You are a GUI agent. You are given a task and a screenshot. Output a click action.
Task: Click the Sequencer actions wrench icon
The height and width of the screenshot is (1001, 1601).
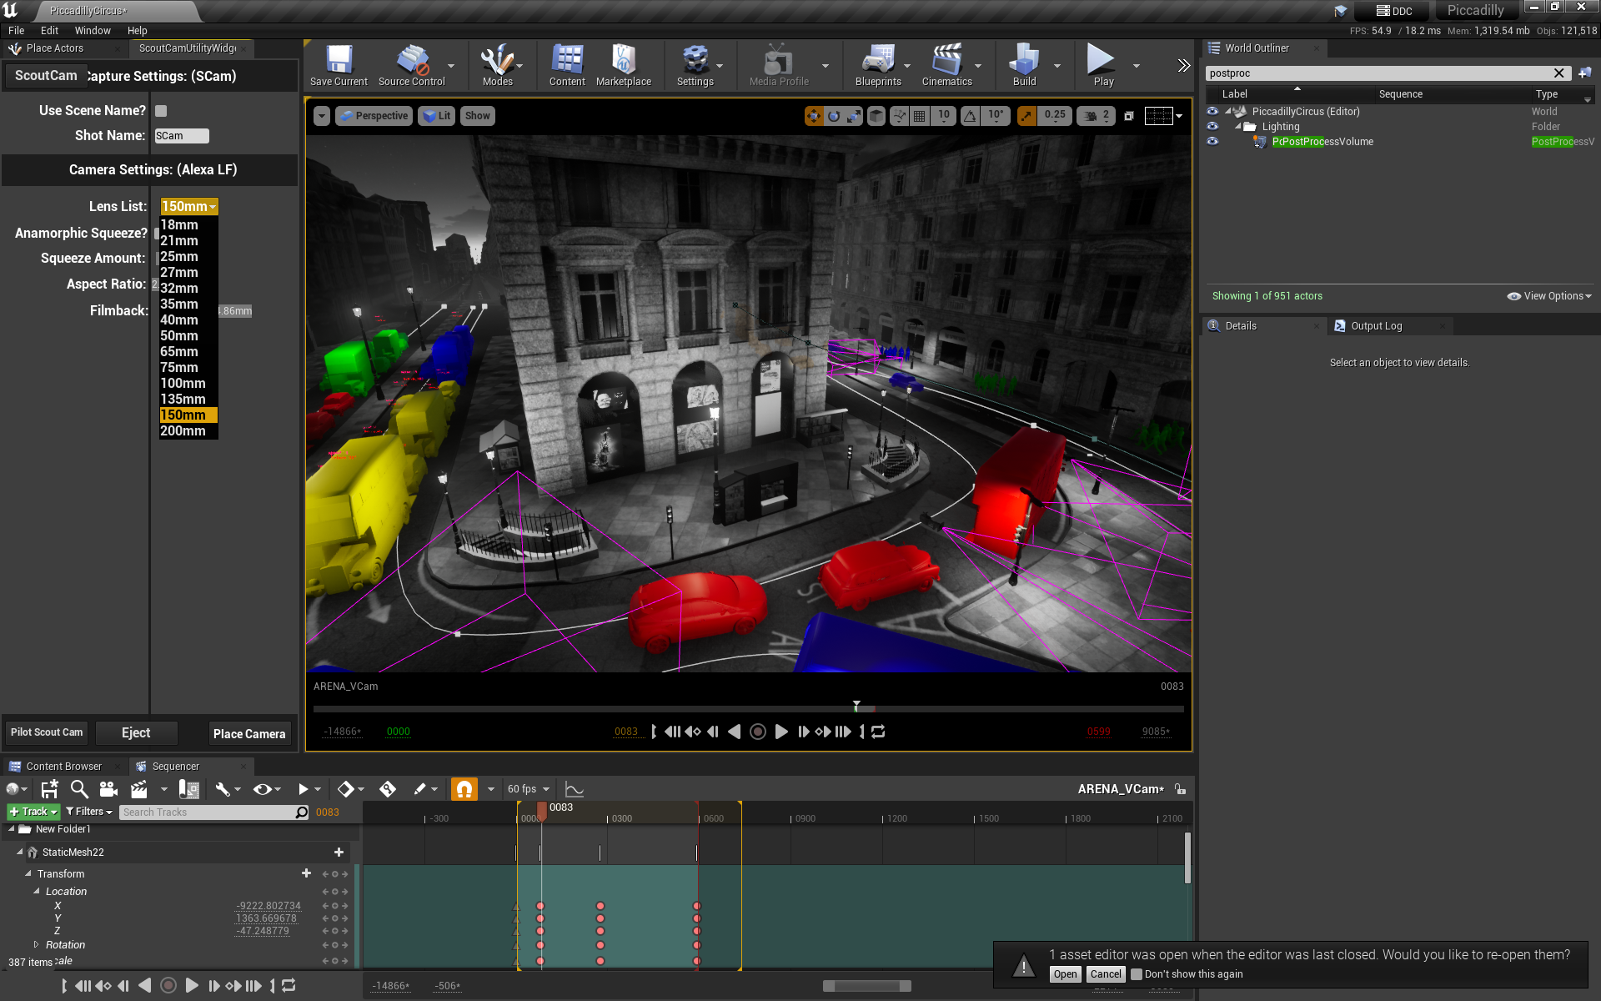coord(222,789)
